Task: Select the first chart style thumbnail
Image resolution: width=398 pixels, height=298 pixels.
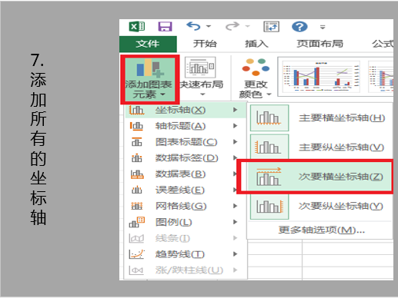Action: (321, 76)
